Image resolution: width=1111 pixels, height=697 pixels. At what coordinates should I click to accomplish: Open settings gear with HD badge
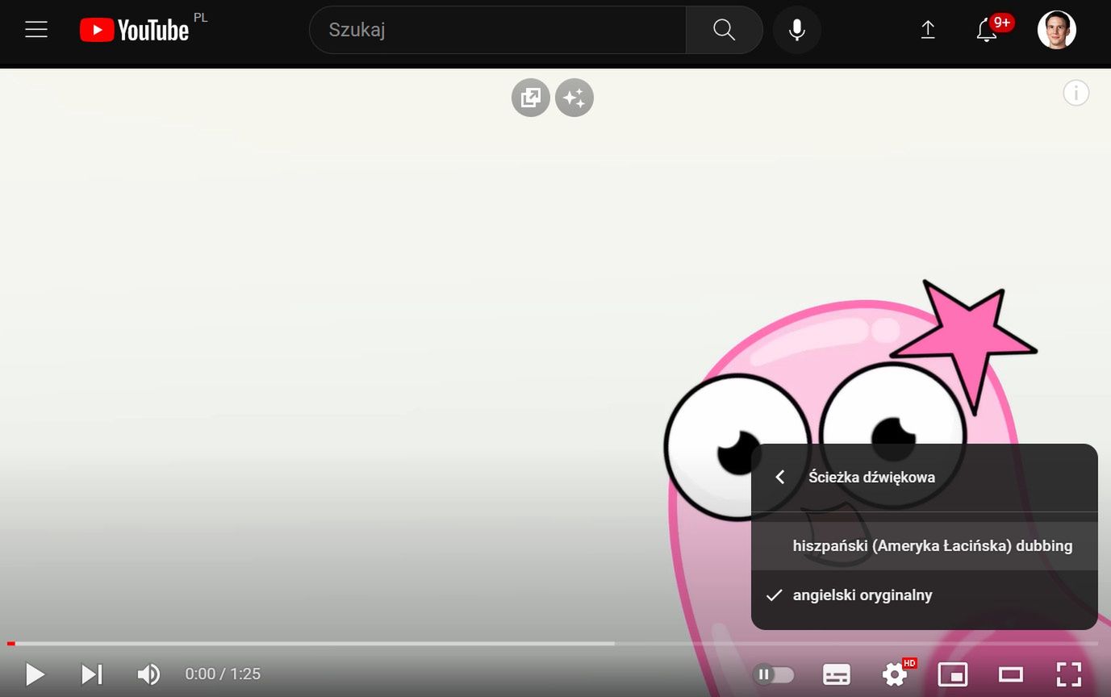(x=896, y=674)
